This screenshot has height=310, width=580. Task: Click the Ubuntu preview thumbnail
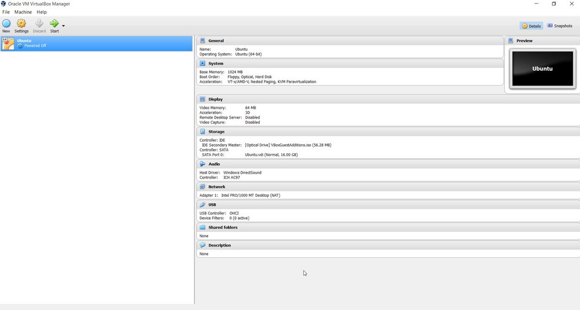[542, 68]
